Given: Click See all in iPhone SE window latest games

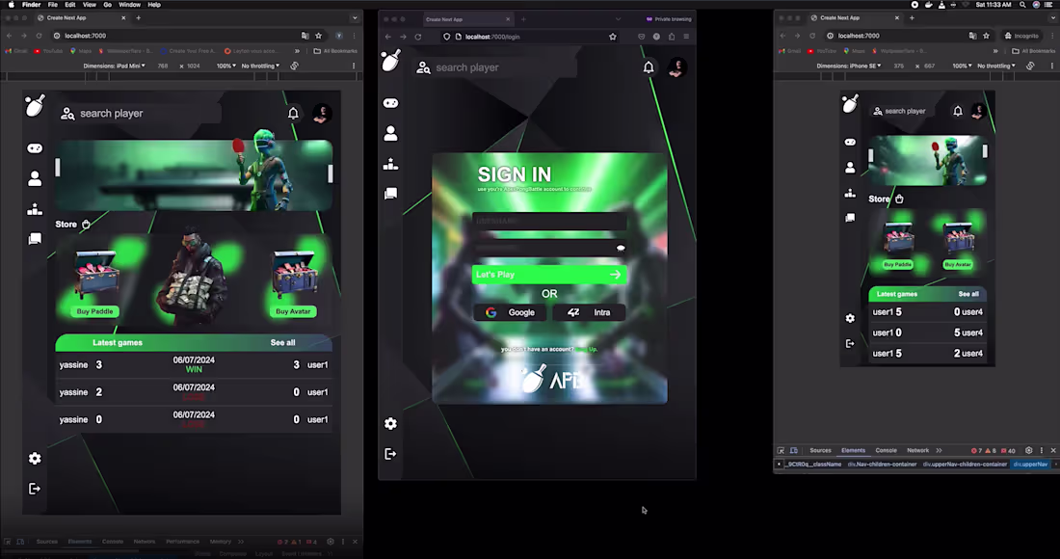Looking at the screenshot, I should click(968, 294).
